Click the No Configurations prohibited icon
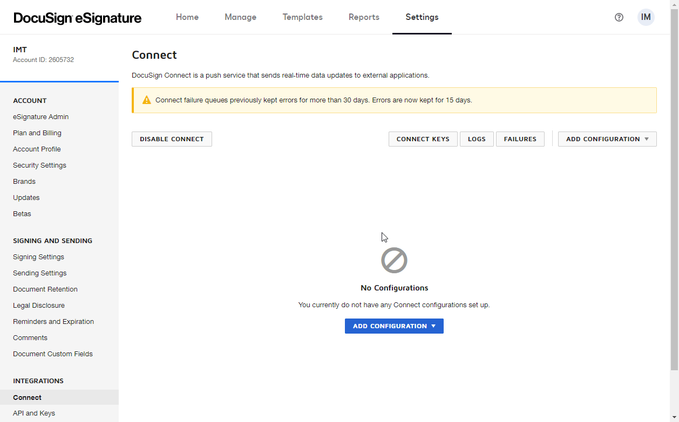Viewport: 679px width, 422px height. tap(394, 260)
